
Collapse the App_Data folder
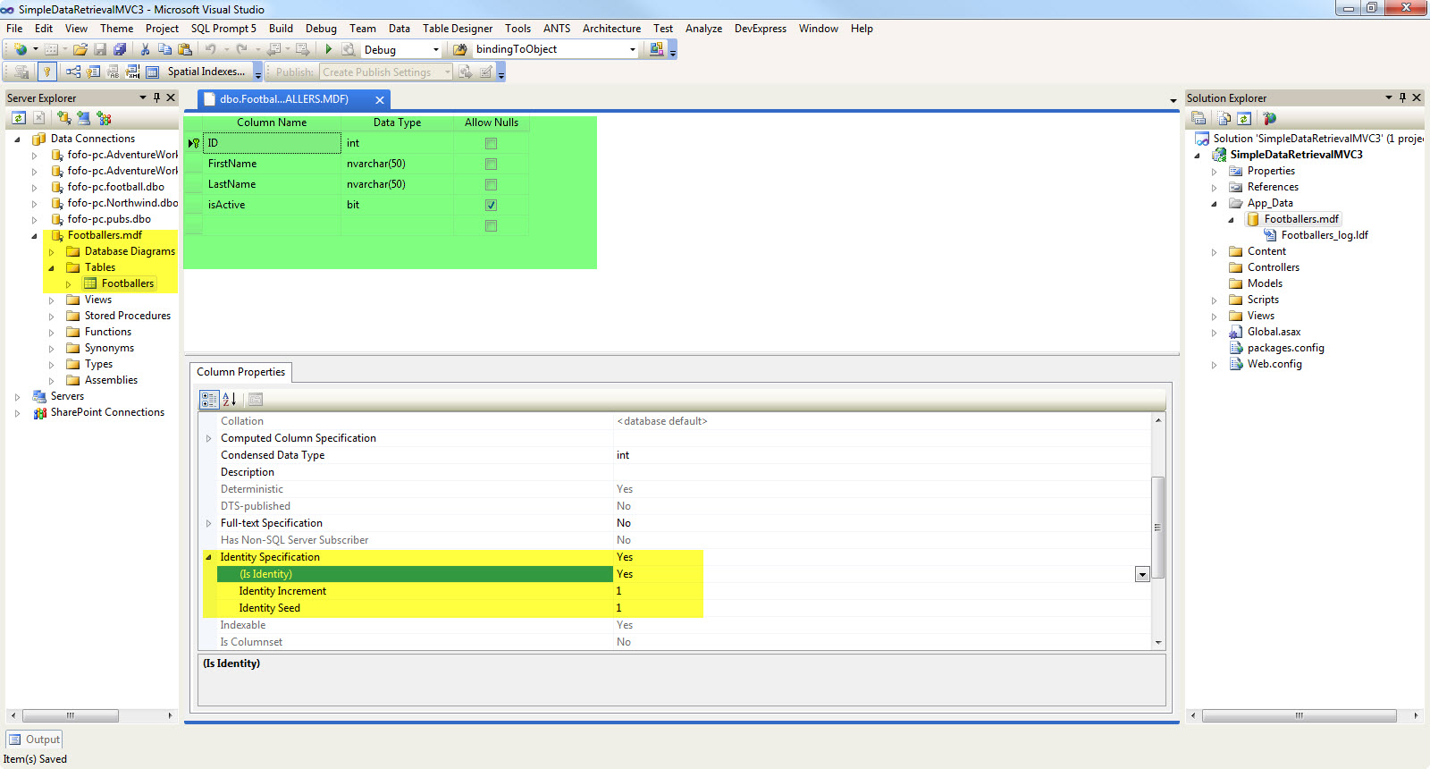pyautogui.click(x=1215, y=204)
